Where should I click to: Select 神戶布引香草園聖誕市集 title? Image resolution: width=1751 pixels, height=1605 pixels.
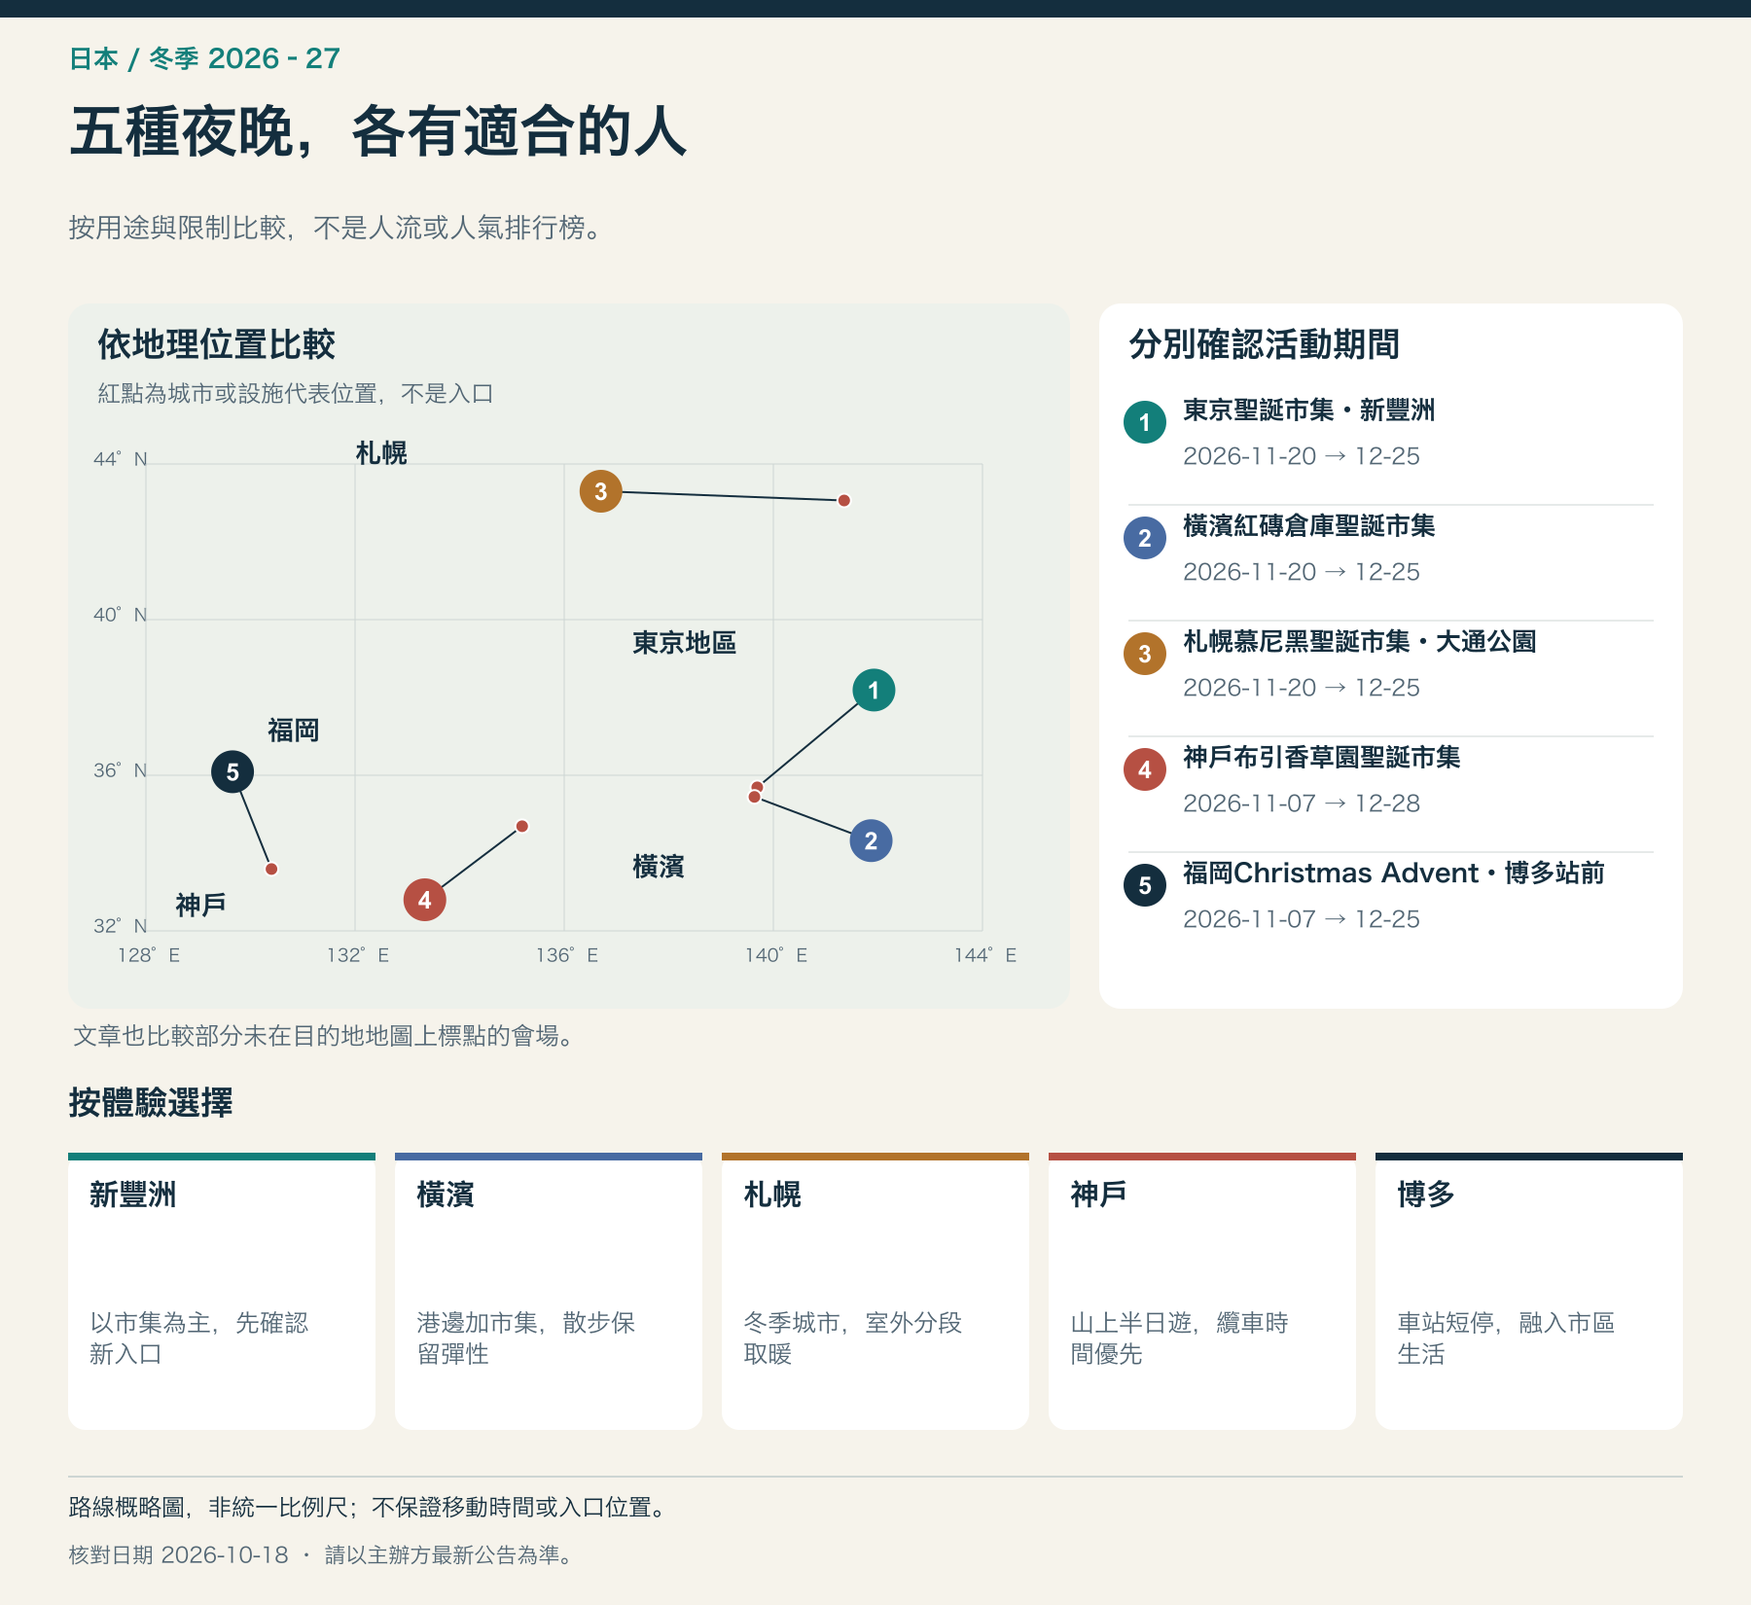tap(1322, 758)
